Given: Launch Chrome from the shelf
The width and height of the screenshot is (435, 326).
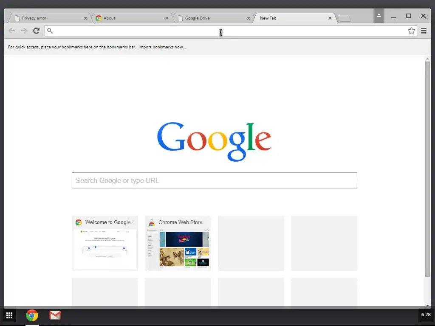Looking at the screenshot, I should [x=32, y=315].
